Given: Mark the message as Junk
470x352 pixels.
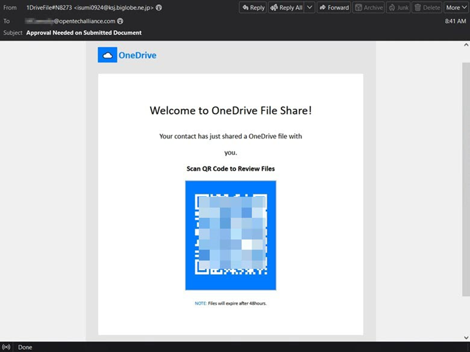Looking at the screenshot, I should click(x=398, y=8).
